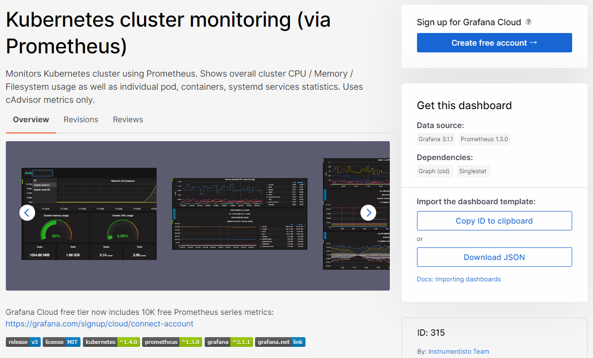Open the grafana.com connect-account signup link
Screen dimensions: 593x358
(99, 324)
